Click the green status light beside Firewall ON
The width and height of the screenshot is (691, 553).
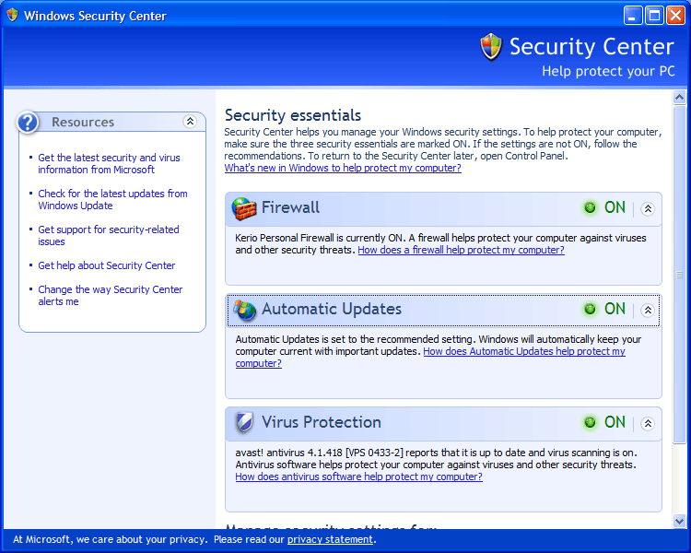(590, 207)
